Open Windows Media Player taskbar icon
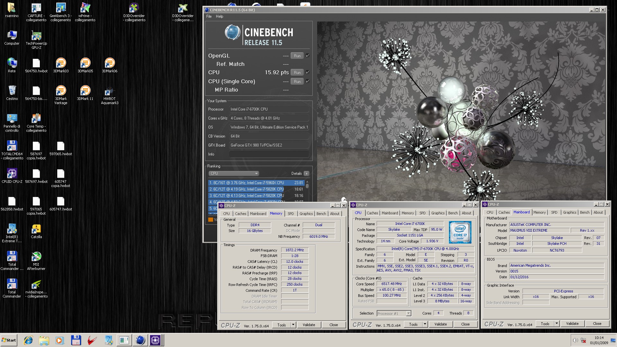 60,340
